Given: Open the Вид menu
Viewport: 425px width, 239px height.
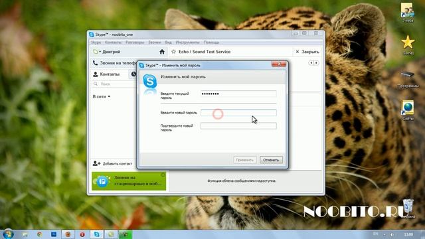Looking at the screenshot, I should [x=168, y=42].
